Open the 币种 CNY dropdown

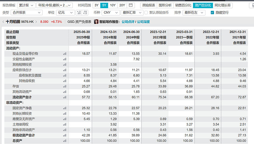click(x=110, y=12)
